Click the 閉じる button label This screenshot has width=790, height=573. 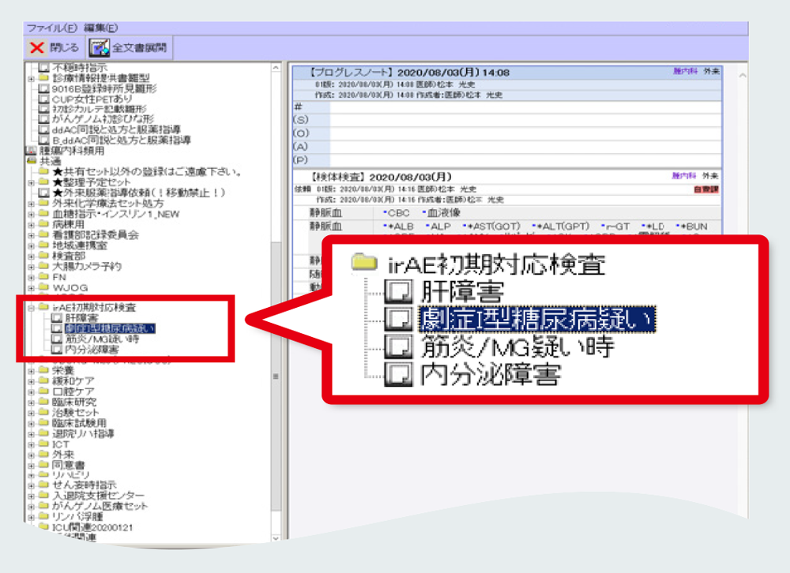click(x=64, y=48)
